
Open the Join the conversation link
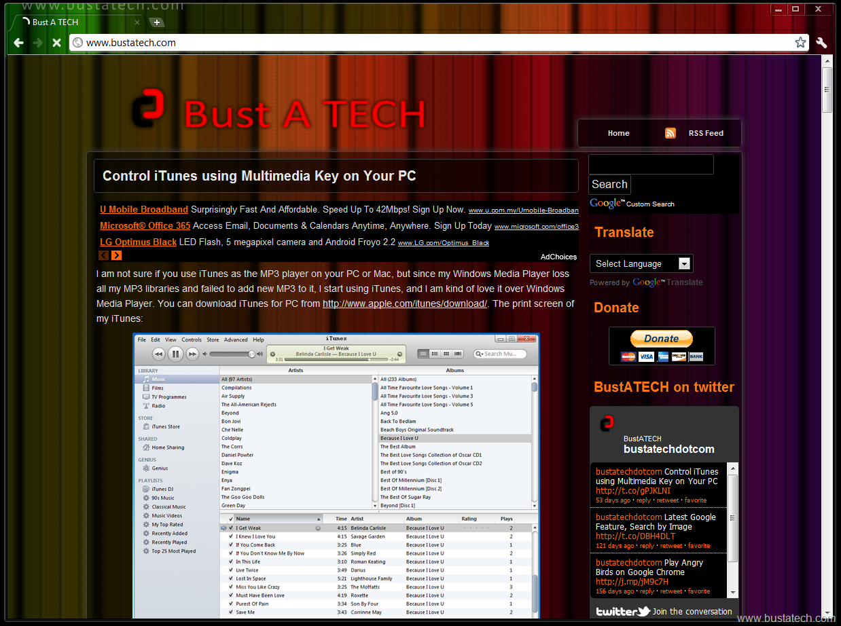pos(693,611)
